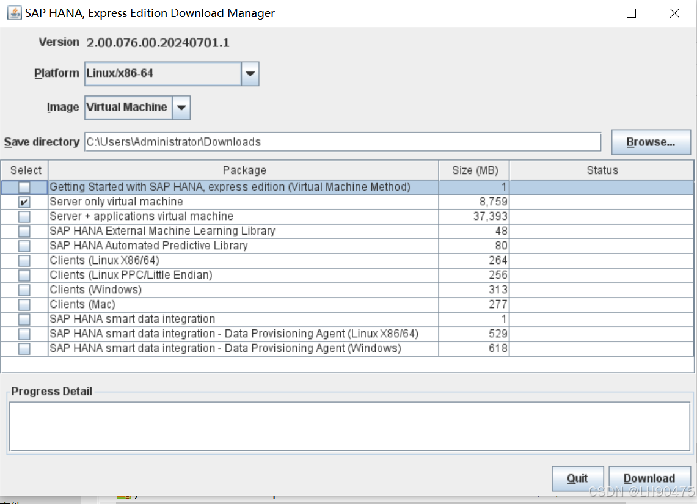Click the Save directory path field

[x=343, y=142]
